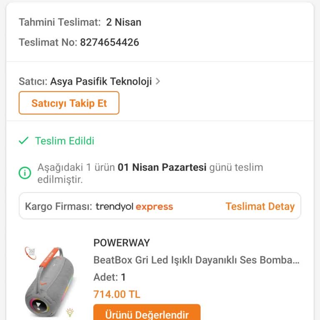
Task: Click the trendyol express logo
Action: point(134,206)
